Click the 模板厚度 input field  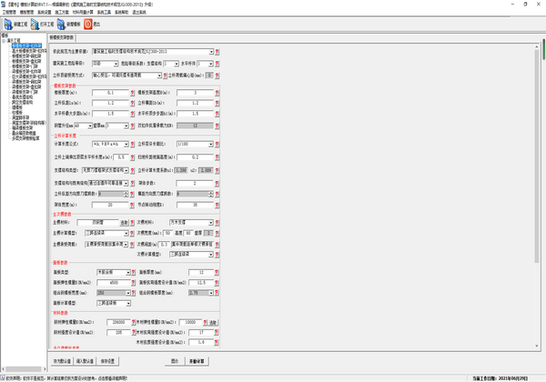tap(110, 93)
